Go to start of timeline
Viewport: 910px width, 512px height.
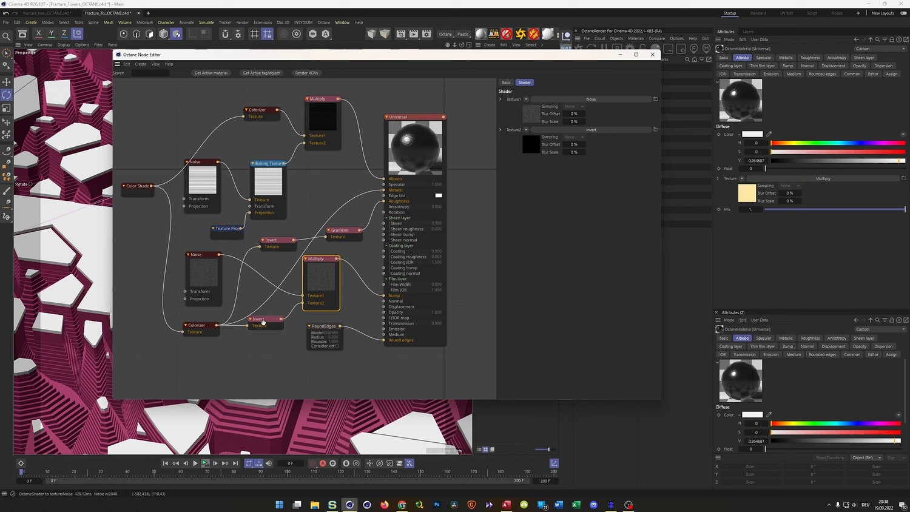coord(166,463)
